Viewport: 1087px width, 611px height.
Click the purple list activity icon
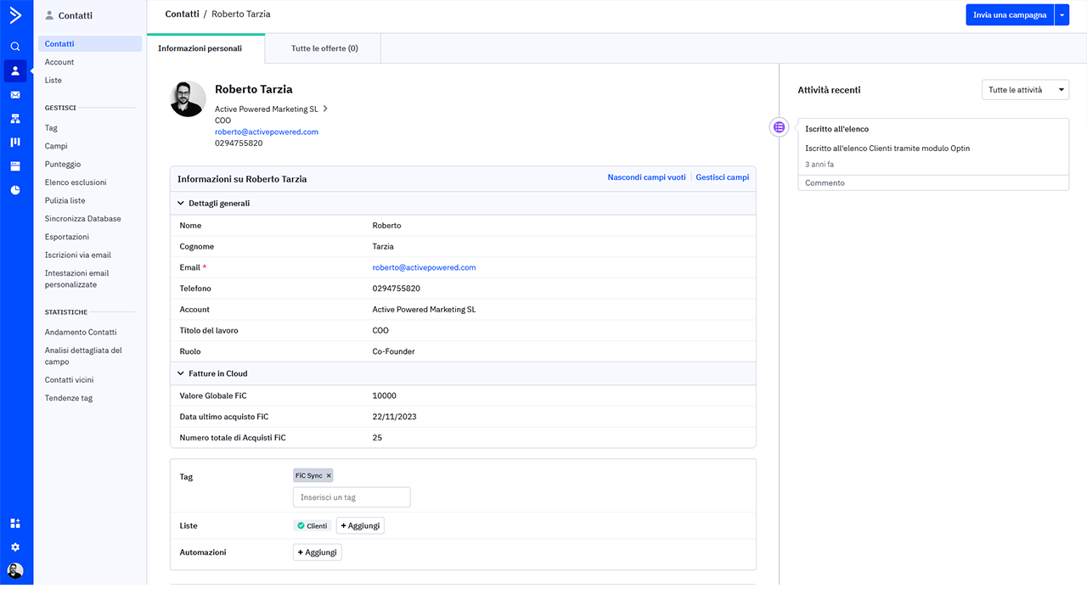click(x=779, y=127)
